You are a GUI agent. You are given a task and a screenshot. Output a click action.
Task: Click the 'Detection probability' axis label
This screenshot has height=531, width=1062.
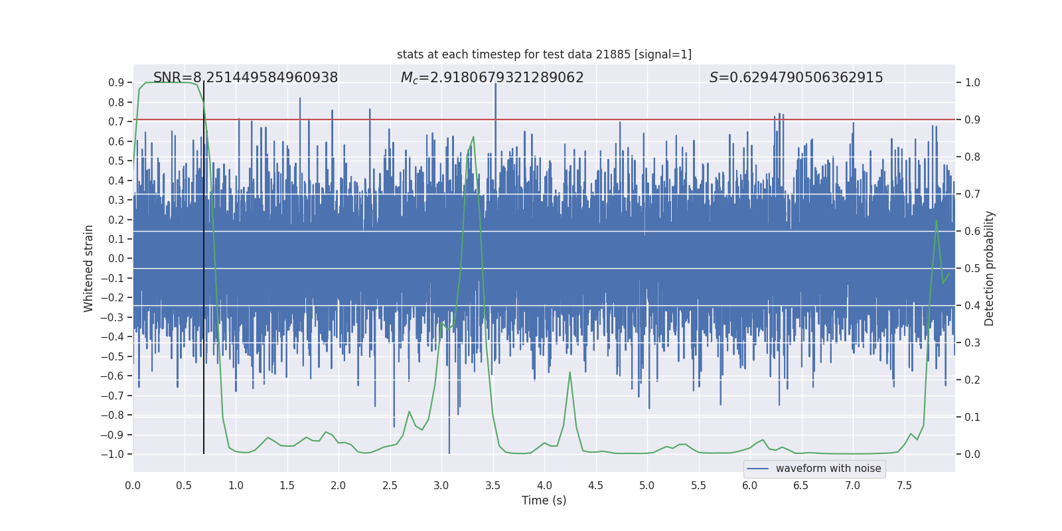pyautogui.click(x=990, y=268)
